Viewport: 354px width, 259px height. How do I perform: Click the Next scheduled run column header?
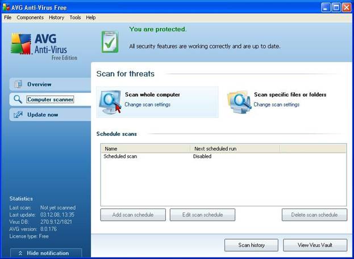(x=235, y=148)
